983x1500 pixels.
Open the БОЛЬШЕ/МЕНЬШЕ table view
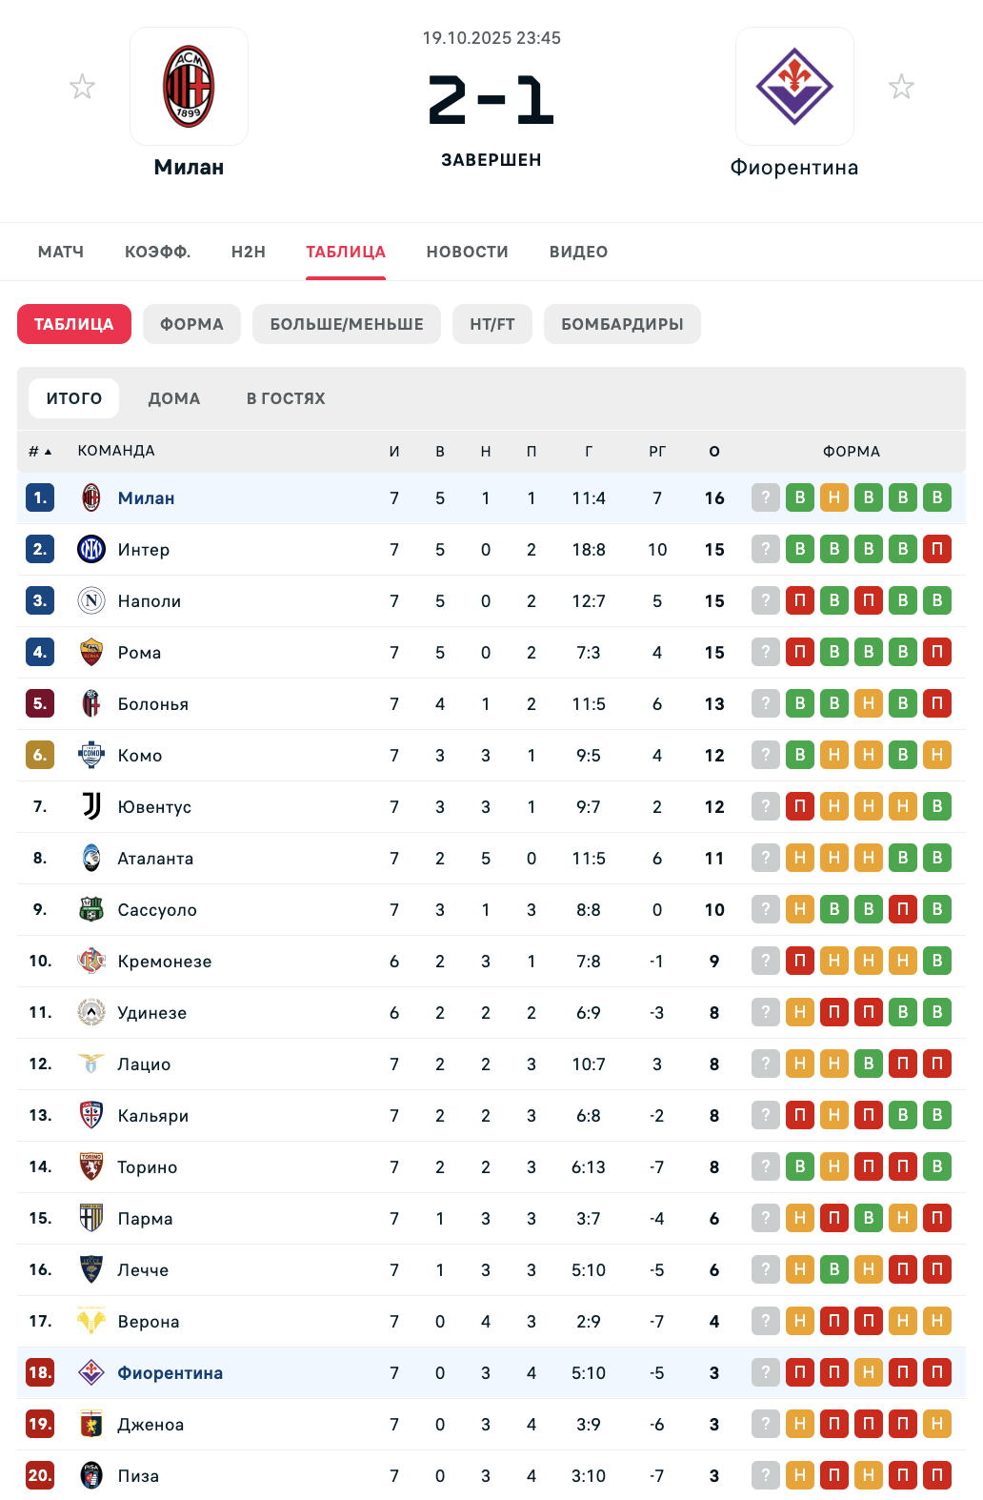[x=347, y=324]
